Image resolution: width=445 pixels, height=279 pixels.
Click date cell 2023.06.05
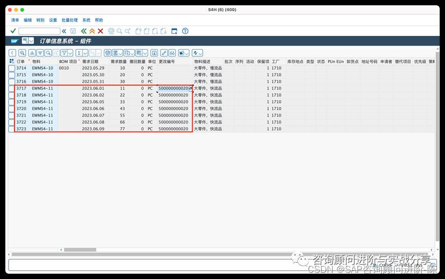point(93,102)
